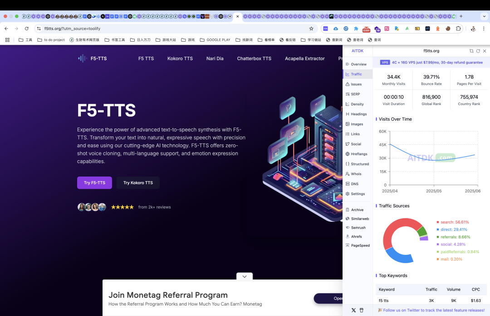Screen dimensions: 490x316
Task: Open the Headings tab
Action: point(358,114)
